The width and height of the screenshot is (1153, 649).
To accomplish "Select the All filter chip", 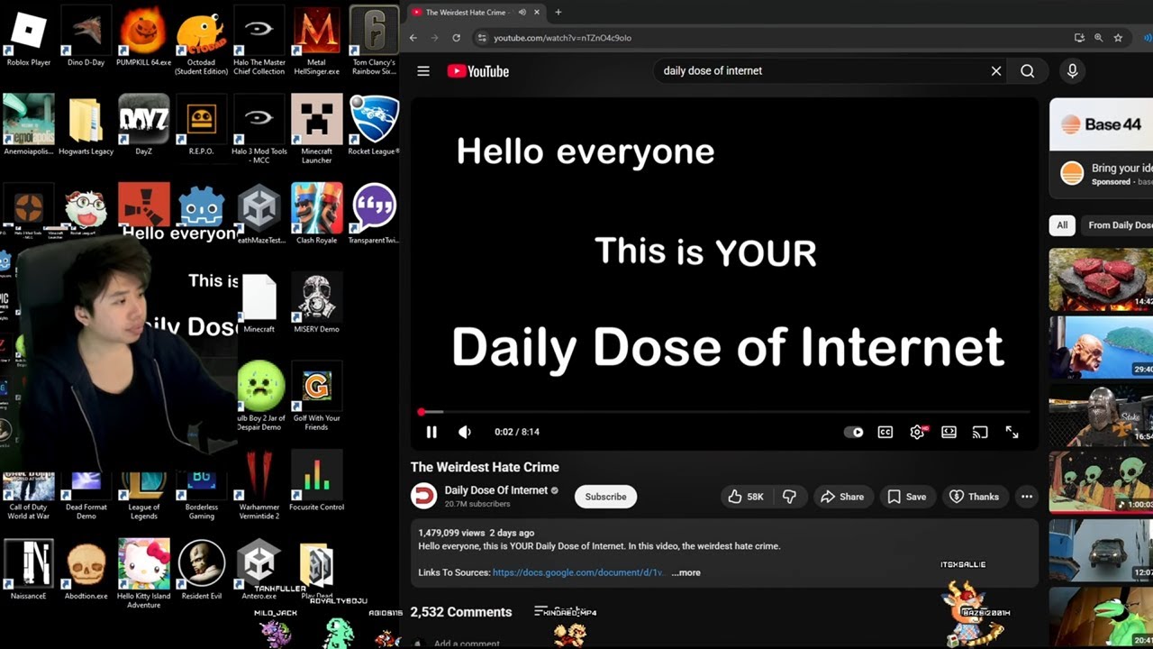I will pyautogui.click(x=1062, y=225).
